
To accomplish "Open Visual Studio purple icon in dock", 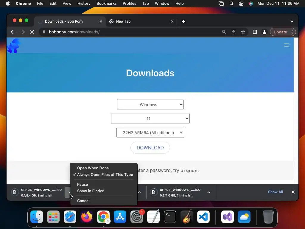I will point(228,217).
